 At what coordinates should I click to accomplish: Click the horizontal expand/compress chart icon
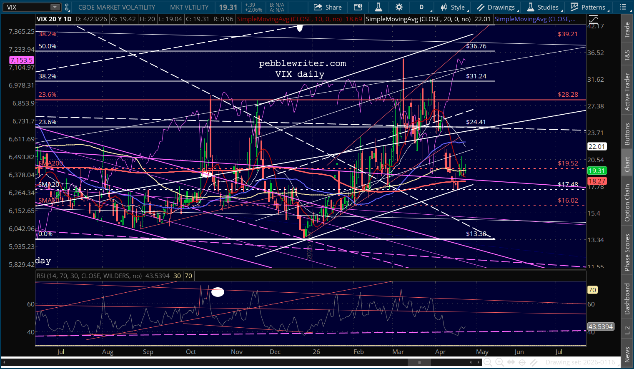point(511,362)
